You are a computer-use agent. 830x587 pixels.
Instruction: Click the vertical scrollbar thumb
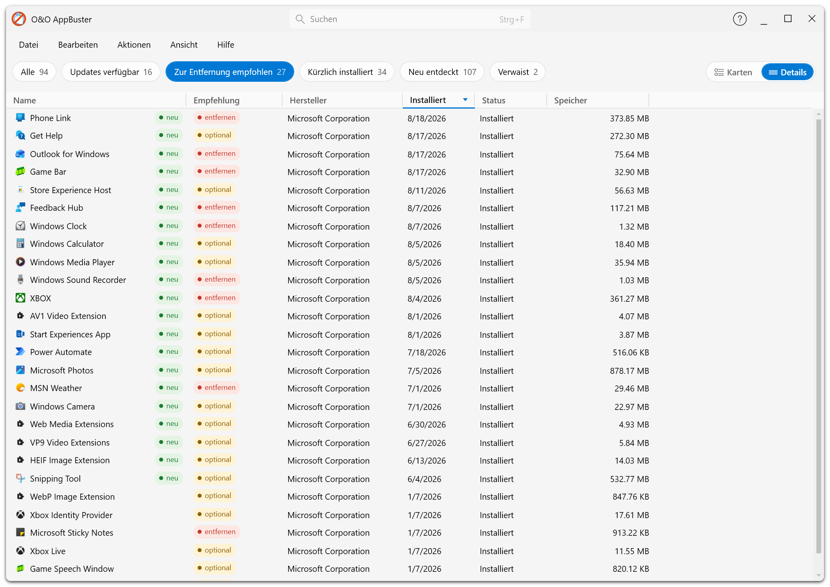click(819, 337)
